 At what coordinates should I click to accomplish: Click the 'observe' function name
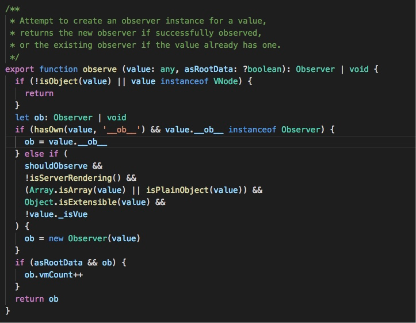100,69
